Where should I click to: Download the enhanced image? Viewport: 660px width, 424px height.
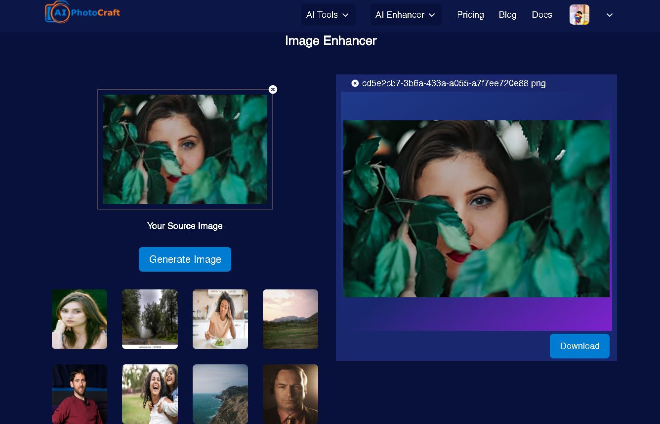(579, 346)
